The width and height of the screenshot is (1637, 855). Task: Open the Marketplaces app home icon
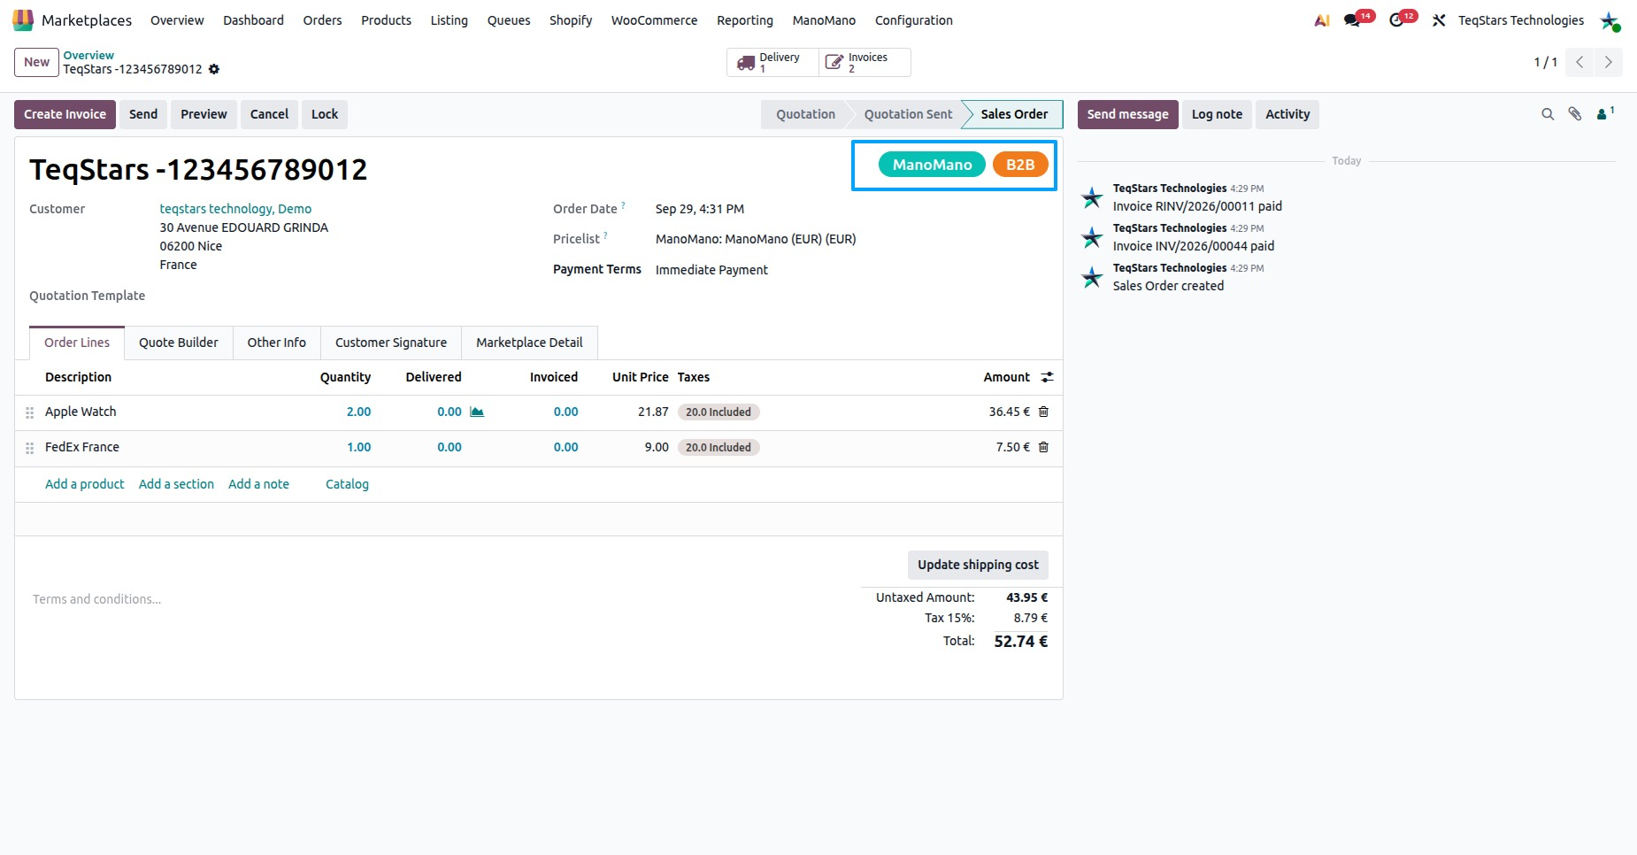23,19
